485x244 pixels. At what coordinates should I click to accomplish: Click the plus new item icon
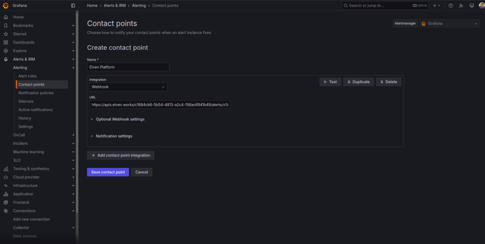coord(434,6)
